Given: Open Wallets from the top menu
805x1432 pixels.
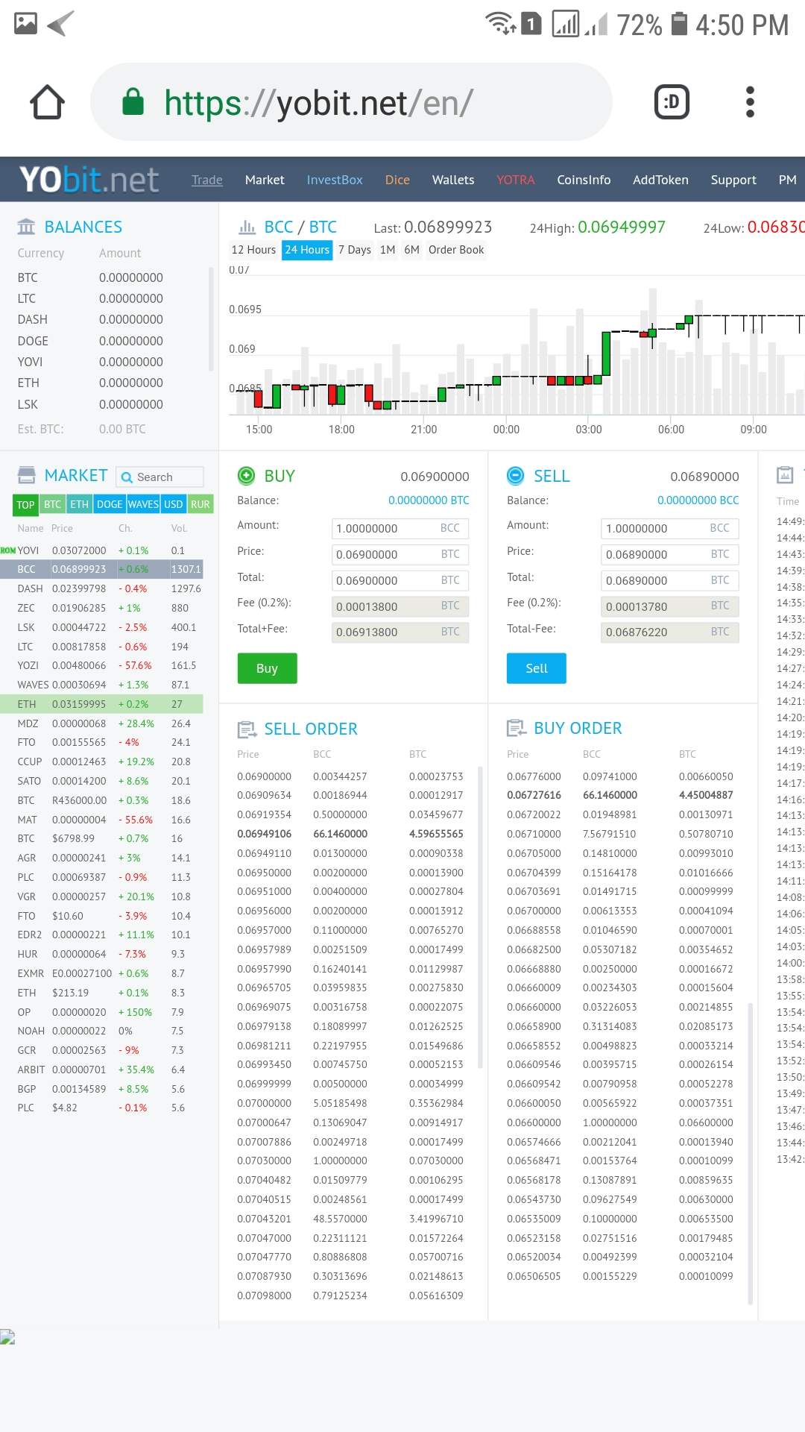Looking at the screenshot, I should [x=453, y=180].
